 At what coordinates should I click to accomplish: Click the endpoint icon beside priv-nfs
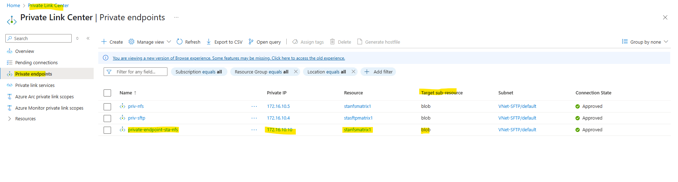coord(122,106)
